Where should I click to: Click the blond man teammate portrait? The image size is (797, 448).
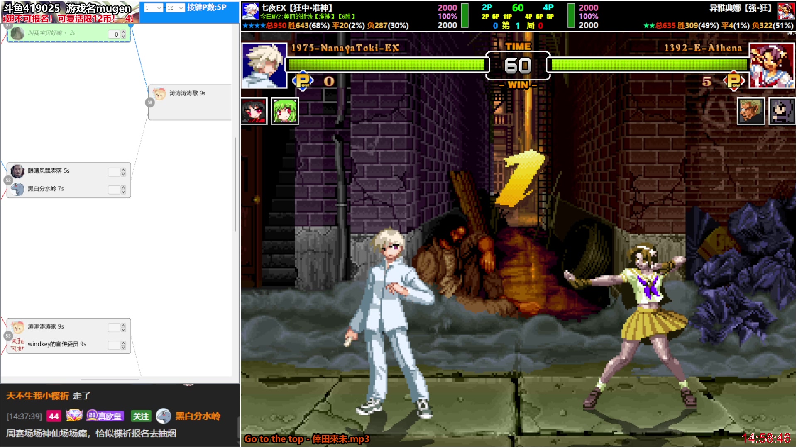click(x=751, y=111)
